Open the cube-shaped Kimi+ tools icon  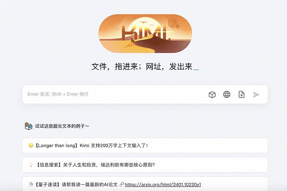point(212,95)
